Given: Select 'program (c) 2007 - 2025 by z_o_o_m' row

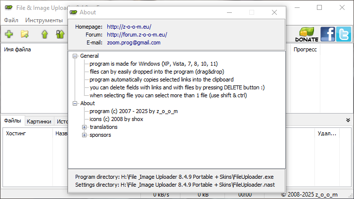Looking at the screenshot, I should click(133, 111).
